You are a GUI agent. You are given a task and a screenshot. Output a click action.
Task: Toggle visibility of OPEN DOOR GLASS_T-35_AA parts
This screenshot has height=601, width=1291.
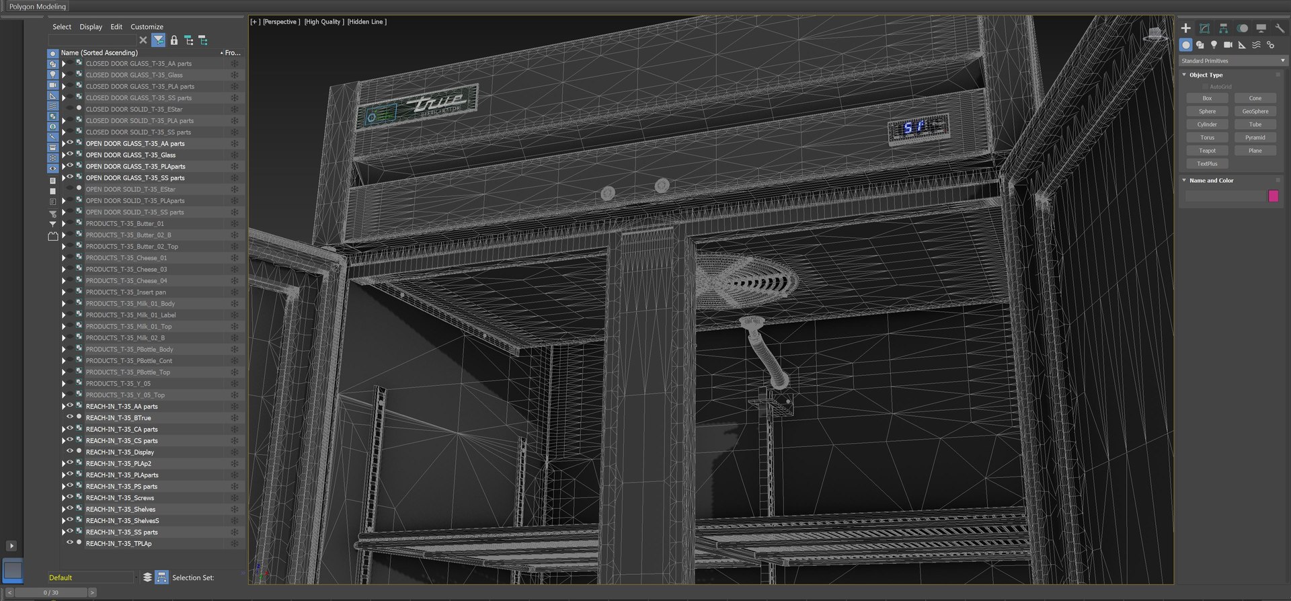[x=70, y=143]
